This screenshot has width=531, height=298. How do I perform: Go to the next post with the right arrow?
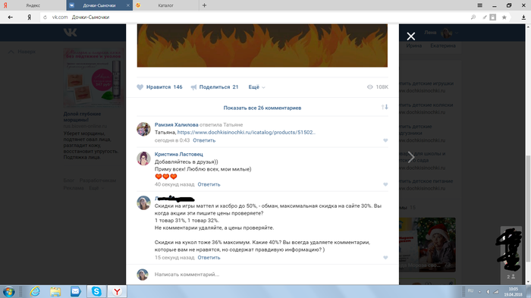click(411, 157)
